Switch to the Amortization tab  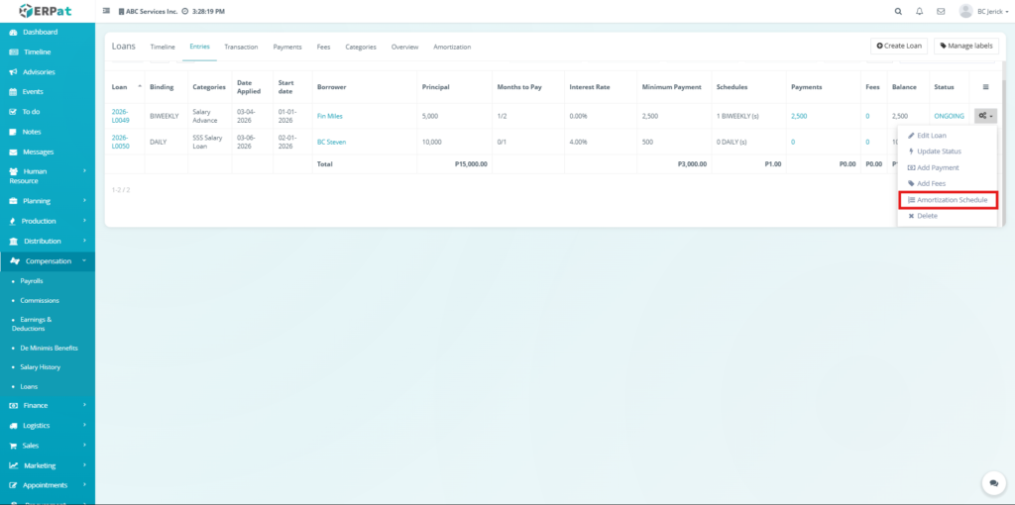(452, 47)
